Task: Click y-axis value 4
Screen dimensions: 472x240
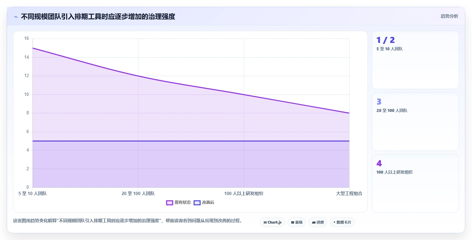Action: [x=28, y=150]
